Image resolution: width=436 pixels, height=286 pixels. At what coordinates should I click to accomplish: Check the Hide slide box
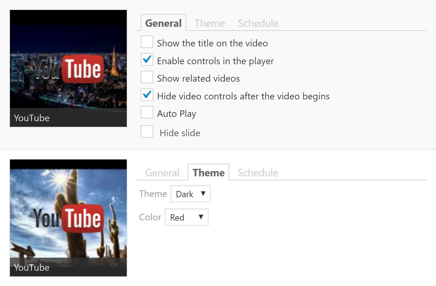click(x=147, y=131)
